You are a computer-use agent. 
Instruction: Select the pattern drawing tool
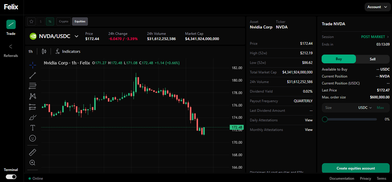[33, 96]
